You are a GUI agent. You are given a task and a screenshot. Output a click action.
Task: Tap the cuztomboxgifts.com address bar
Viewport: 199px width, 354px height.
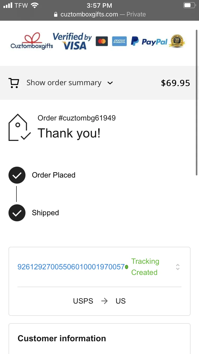99,14
